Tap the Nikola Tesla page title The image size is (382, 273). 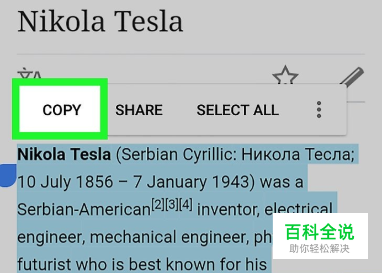point(100,22)
